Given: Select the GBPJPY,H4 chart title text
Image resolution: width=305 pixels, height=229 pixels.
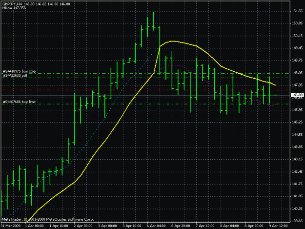Looking at the screenshot, I should (x=12, y=4).
